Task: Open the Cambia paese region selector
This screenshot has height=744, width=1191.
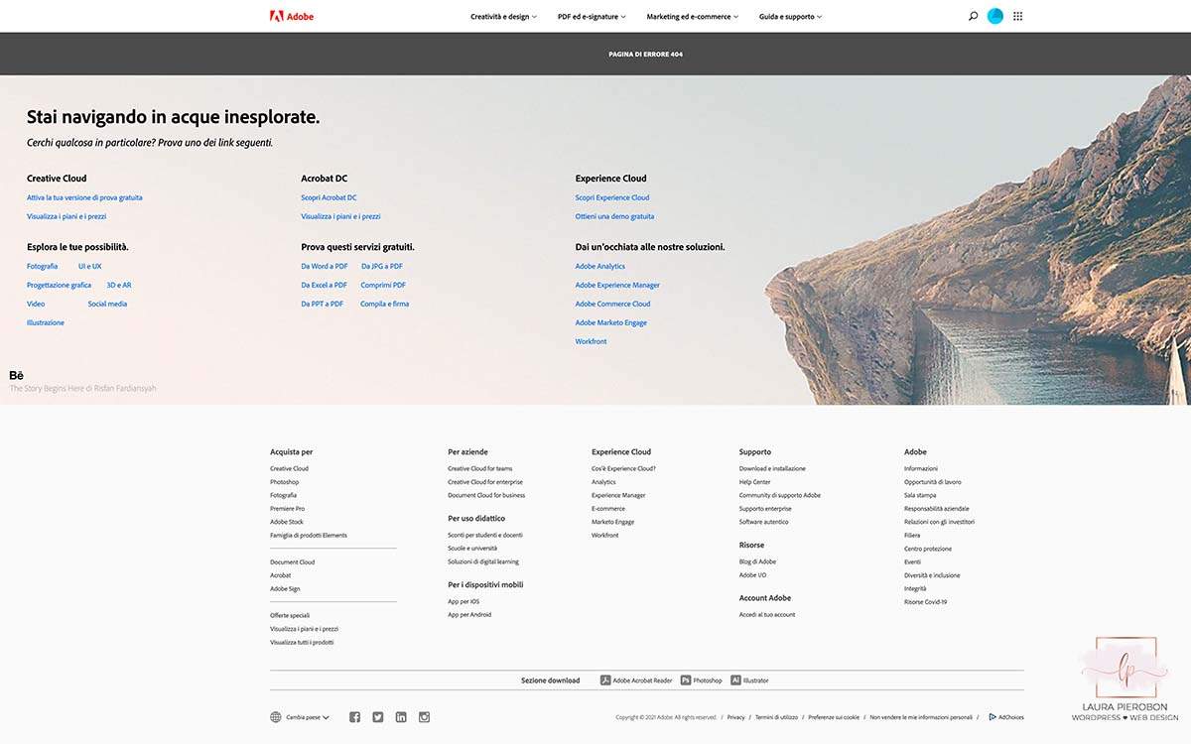Action: click(x=300, y=717)
